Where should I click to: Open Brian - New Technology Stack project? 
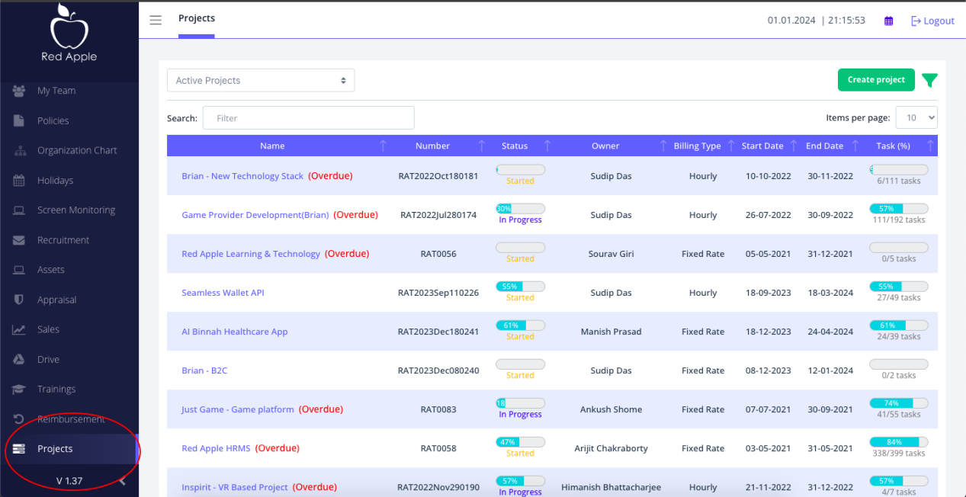(242, 176)
